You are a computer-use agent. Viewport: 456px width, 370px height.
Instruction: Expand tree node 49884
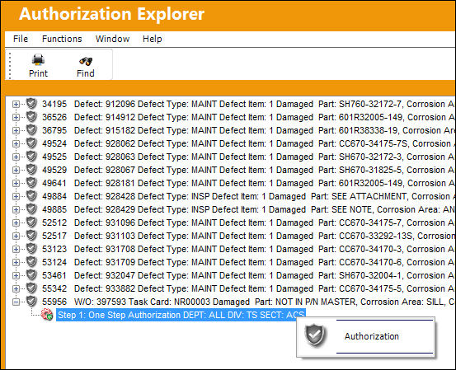point(16,196)
